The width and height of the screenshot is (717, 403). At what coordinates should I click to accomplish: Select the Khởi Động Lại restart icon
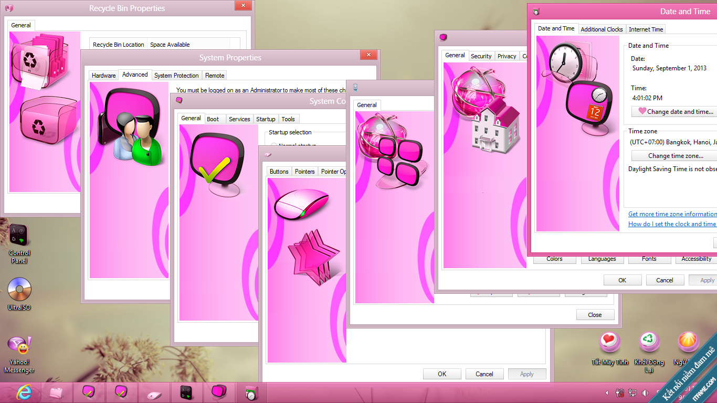click(649, 342)
